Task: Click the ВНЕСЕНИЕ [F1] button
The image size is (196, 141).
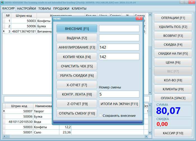Action: point(77,28)
